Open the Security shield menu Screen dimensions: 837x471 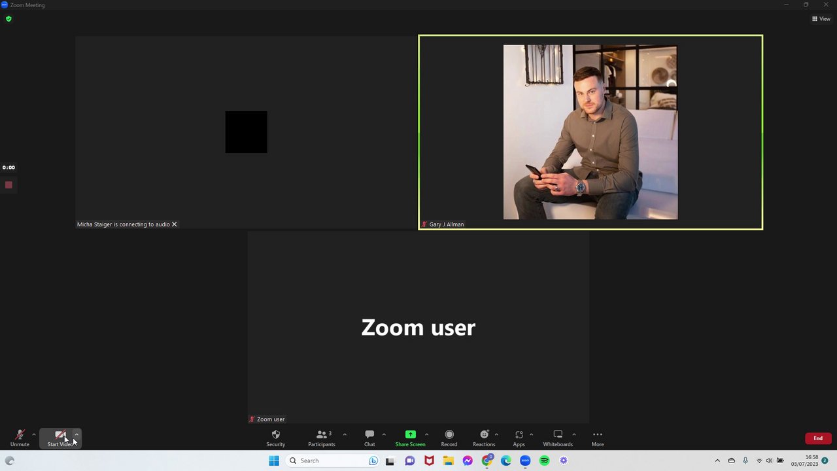[275, 438]
